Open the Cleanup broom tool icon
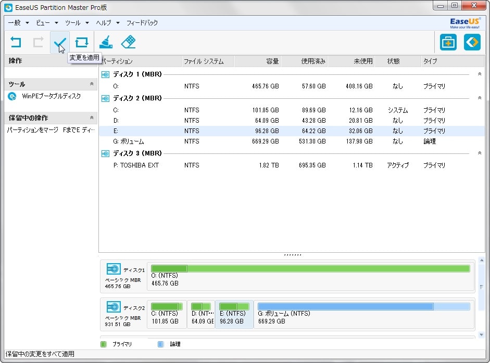The width and height of the screenshot is (490, 363). (106, 42)
